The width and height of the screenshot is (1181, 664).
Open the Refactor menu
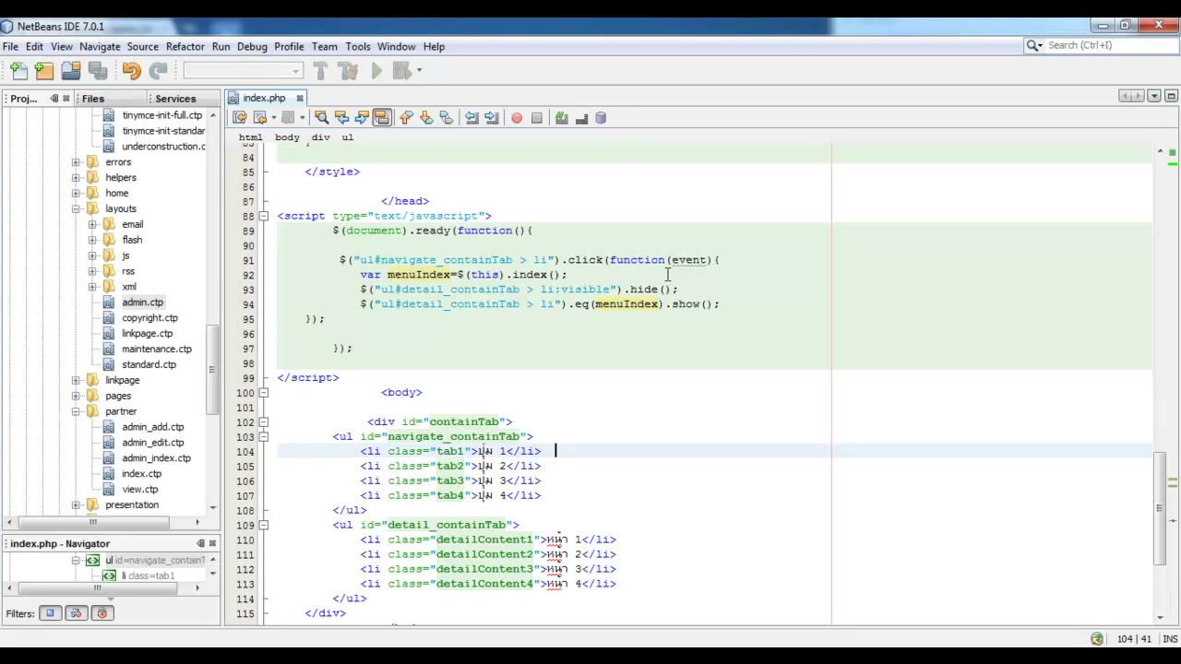[x=185, y=46]
